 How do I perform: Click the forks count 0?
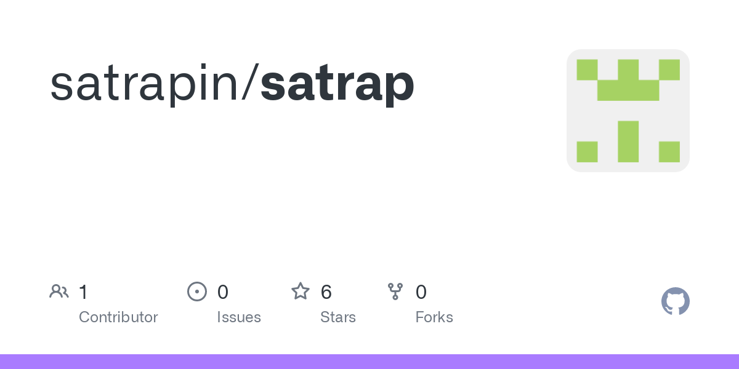tap(421, 292)
